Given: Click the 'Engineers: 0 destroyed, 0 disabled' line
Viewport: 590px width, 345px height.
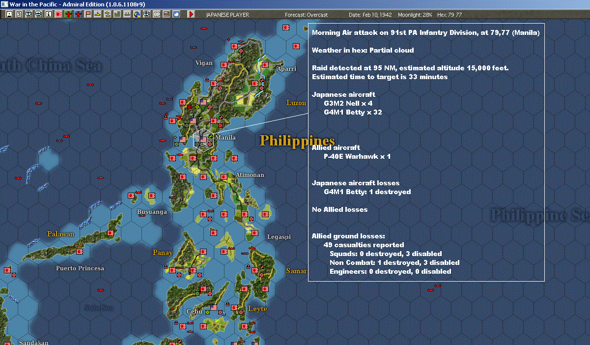Looking at the screenshot, I should click(390, 271).
